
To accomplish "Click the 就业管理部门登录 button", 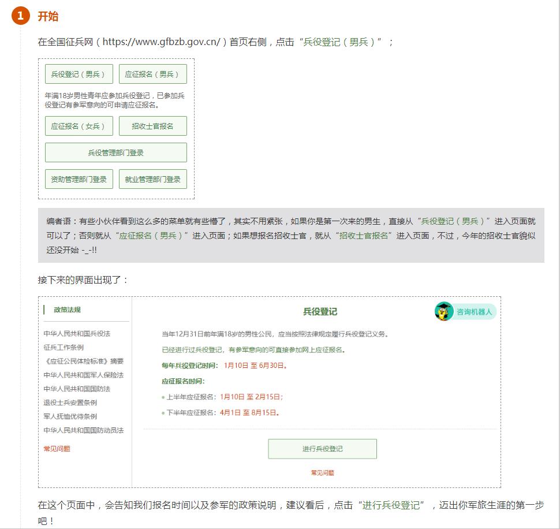I will click(x=152, y=179).
